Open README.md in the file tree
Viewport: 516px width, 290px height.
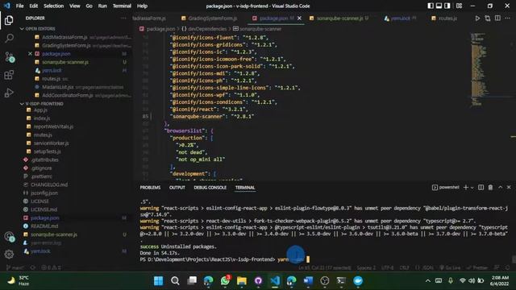click(x=44, y=226)
